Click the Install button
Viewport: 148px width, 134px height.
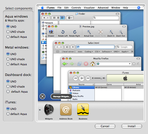[x=132, y=126]
